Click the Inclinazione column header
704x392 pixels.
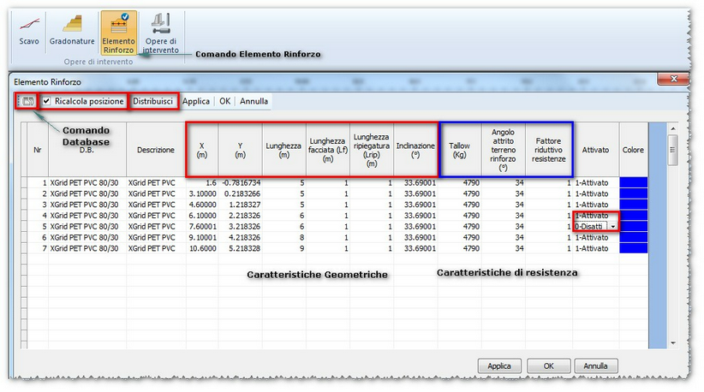415,150
